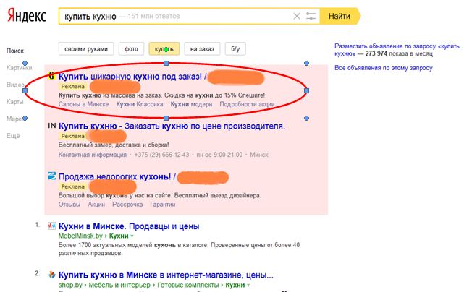
Task: Click MebelMinsk.by favicon in first result
Action: tap(52, 226)
